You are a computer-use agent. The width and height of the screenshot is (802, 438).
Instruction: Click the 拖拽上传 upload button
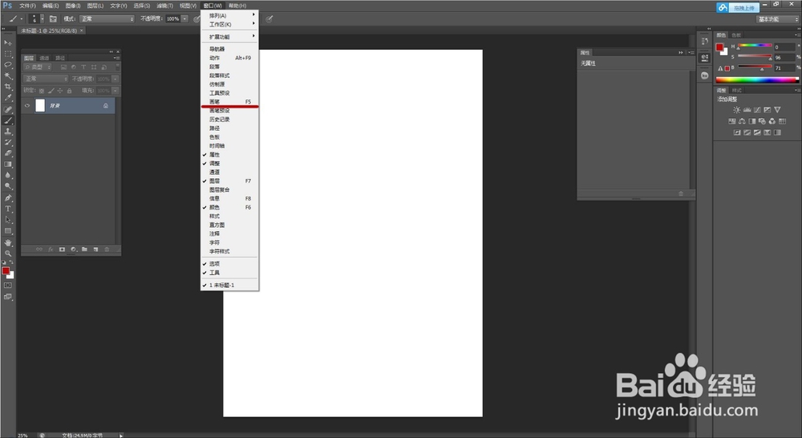coord(738,8)
